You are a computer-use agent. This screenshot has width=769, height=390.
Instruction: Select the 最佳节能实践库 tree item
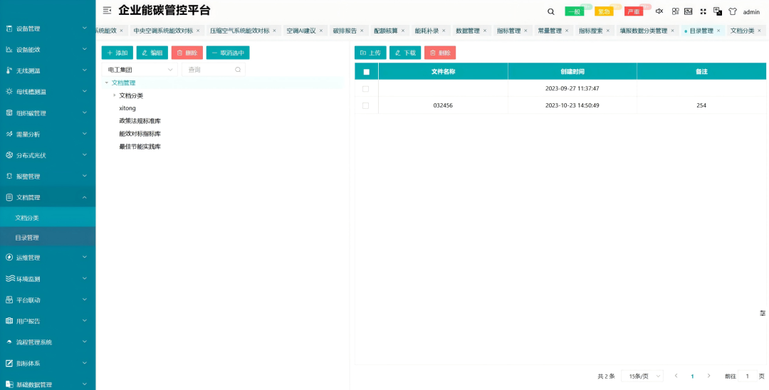pos(140,146)
